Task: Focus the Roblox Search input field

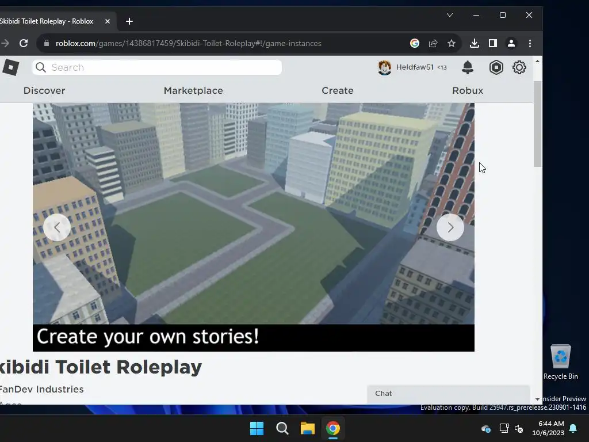Action: pos(157,67)
